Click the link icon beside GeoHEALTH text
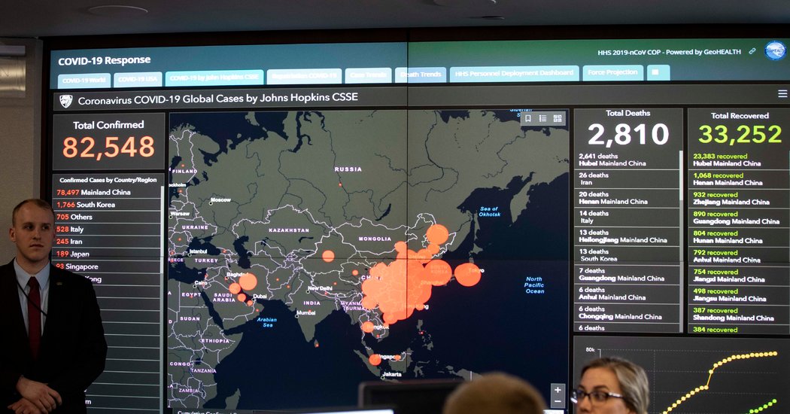 pos(752,51)
